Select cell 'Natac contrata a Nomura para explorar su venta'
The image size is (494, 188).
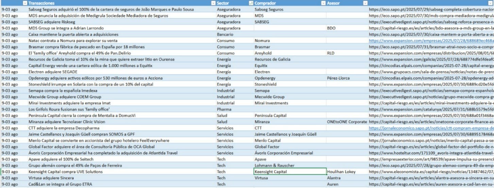(x=122, y=41)
